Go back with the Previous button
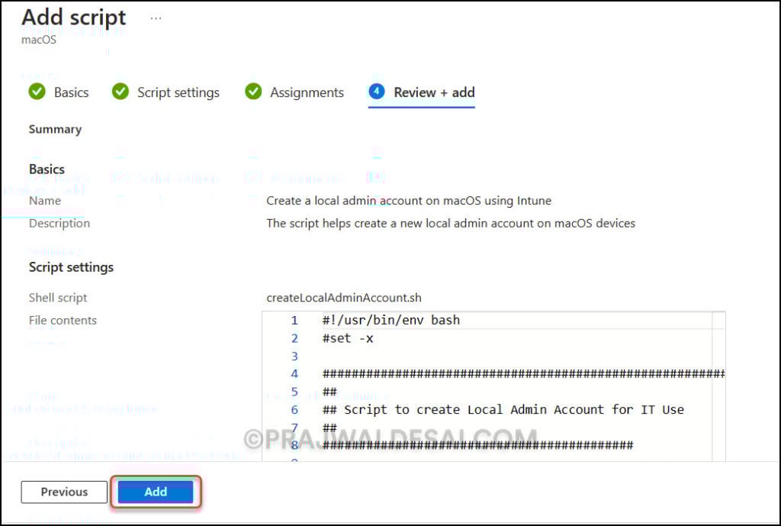This screenshot has height=526, width=781. (64, 492)
